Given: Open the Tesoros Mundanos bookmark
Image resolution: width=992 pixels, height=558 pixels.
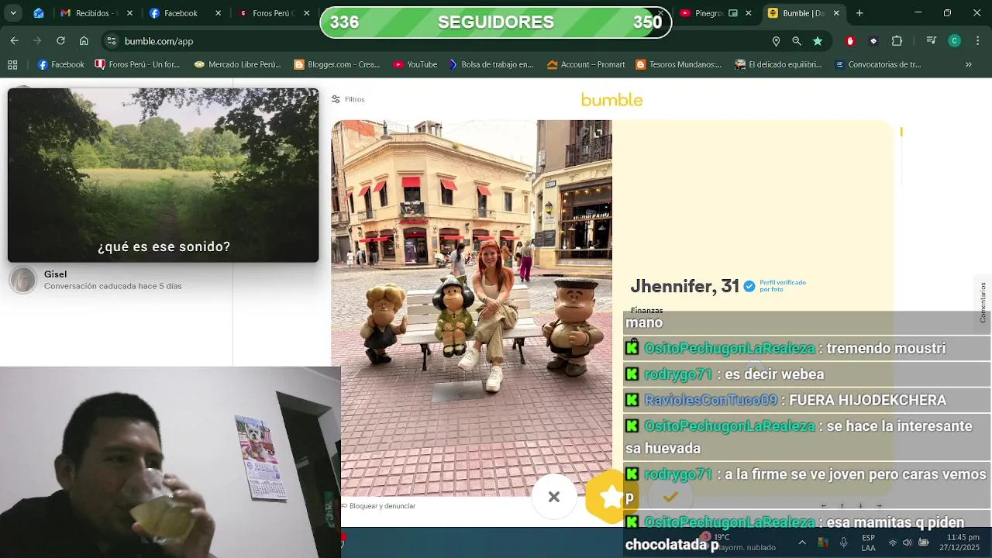Looking at the screenshot, I should pyautogui.click(x=679, y=65).
